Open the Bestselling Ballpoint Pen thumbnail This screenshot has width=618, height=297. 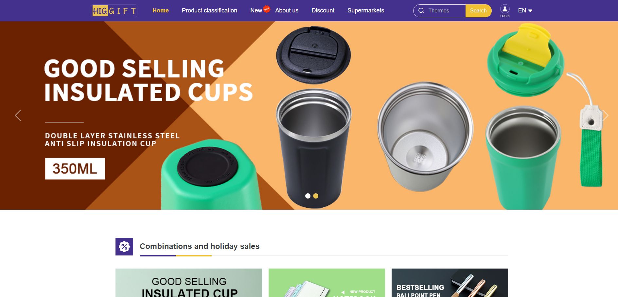tap(450, 283)
